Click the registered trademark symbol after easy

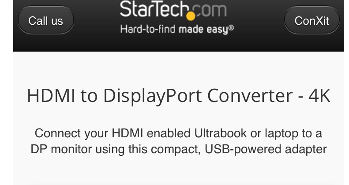(x=231, y=28)
